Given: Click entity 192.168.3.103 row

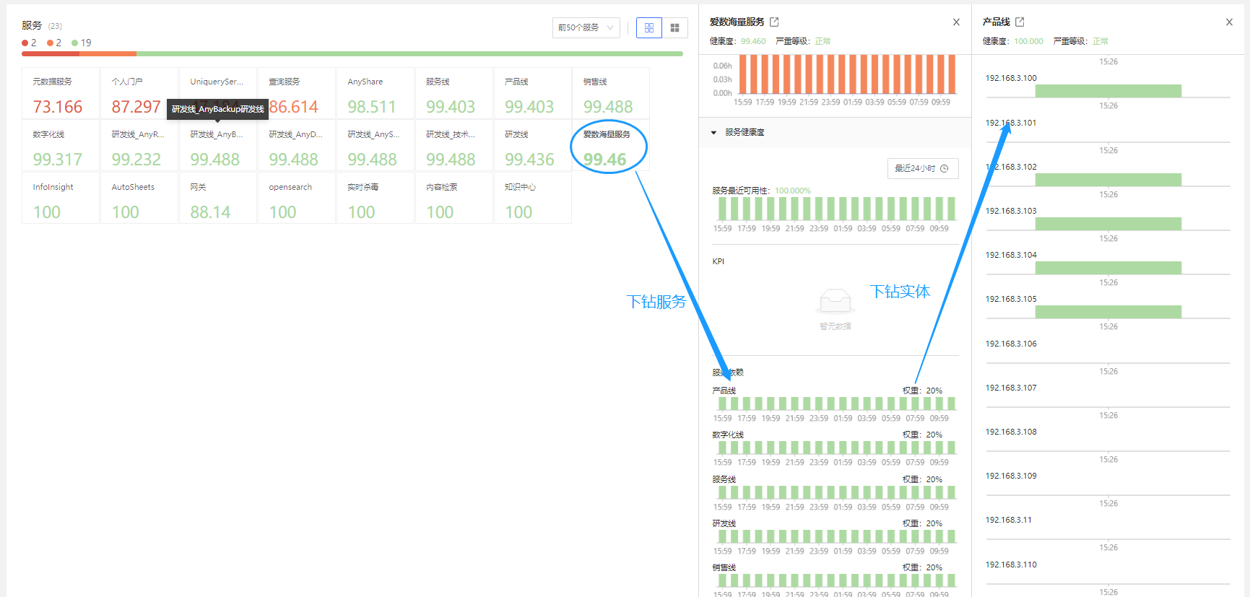Looking at the screenshot, I should [1011, 211].
